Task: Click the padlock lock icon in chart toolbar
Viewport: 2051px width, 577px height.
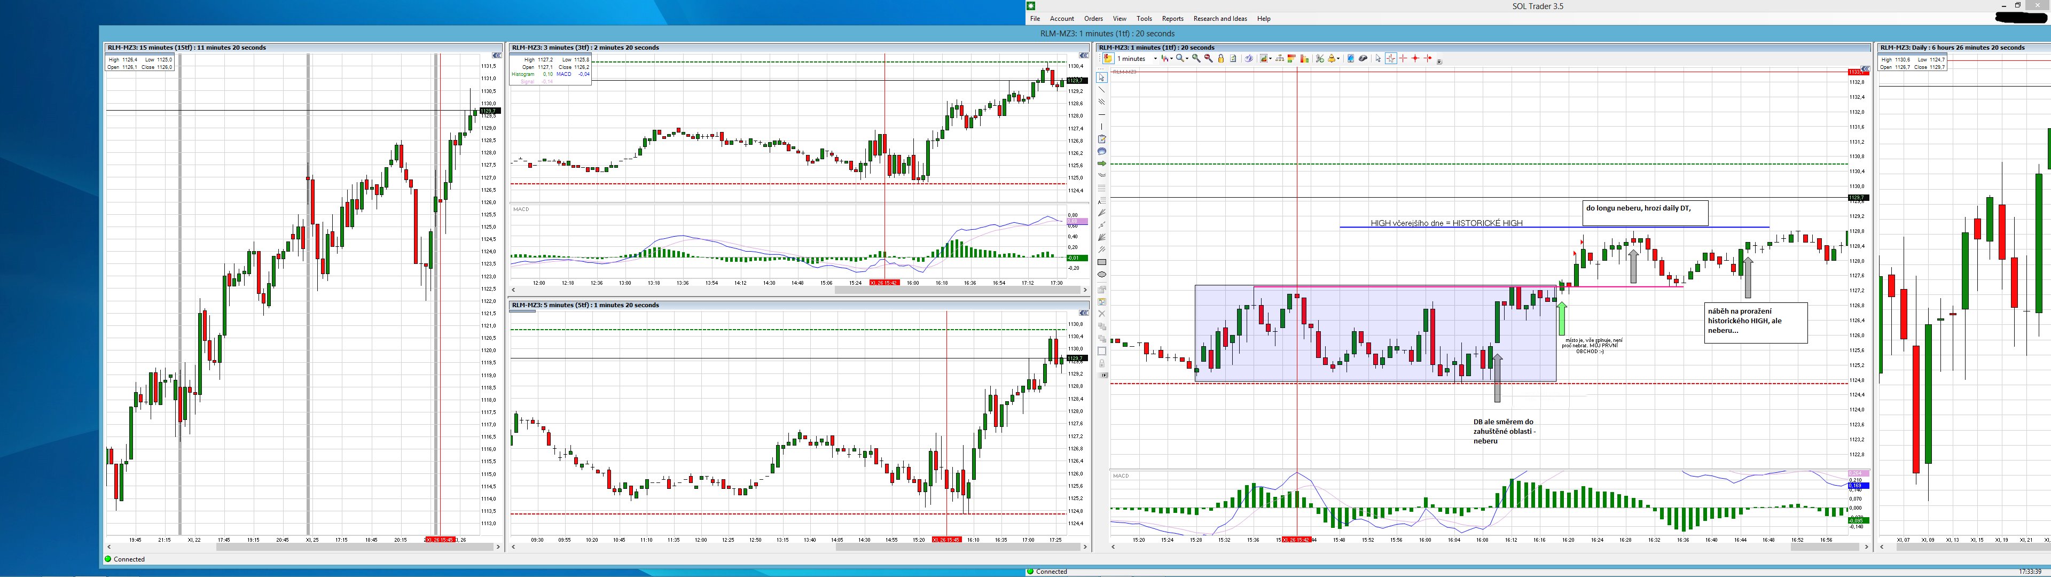Action: 1220,58
